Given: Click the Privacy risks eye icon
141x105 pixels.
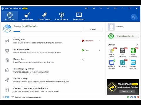Looking at the screenshot, I should click(x=7, y=41).
